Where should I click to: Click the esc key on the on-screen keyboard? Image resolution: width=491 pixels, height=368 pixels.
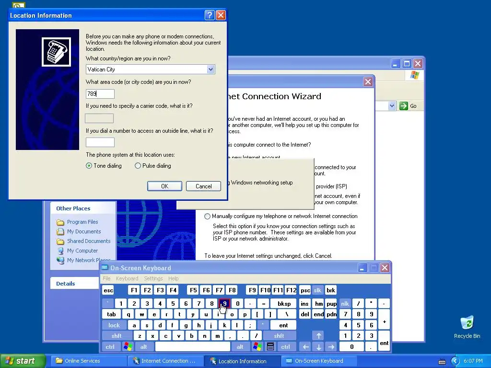[108, 290]
